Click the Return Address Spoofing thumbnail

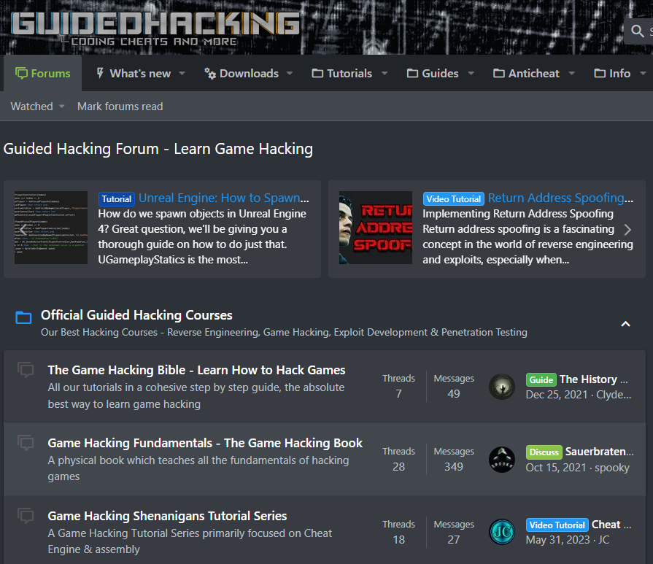click(375, 228)
